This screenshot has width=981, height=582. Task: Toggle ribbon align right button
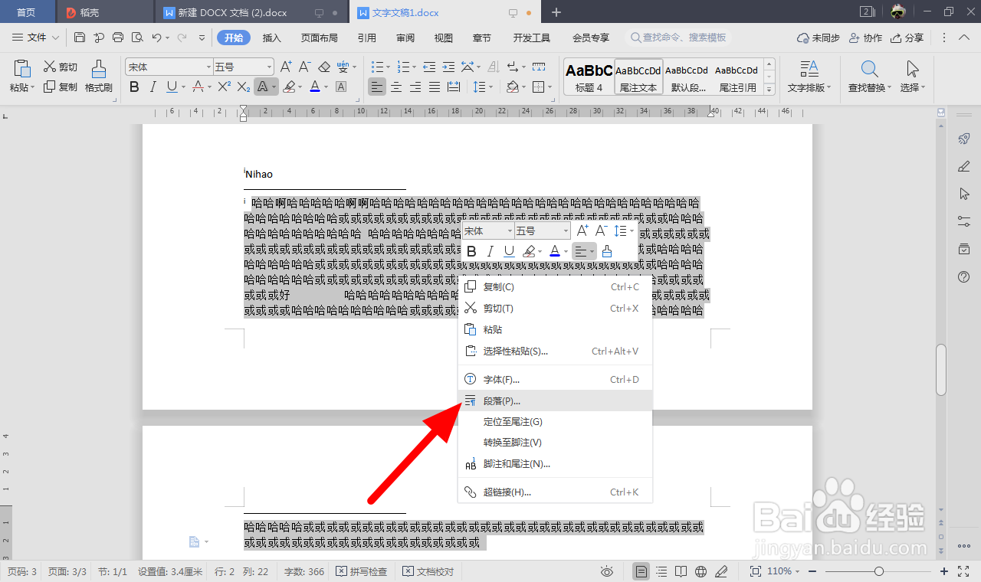415,87
